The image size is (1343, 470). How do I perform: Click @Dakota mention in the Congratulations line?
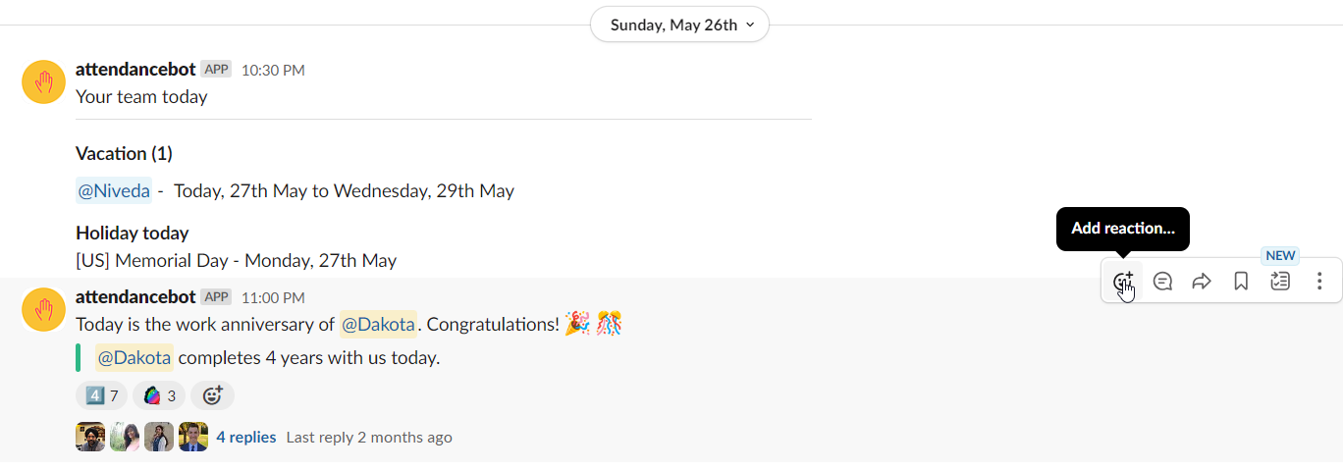pyautogui.click(x=379, y=323)
